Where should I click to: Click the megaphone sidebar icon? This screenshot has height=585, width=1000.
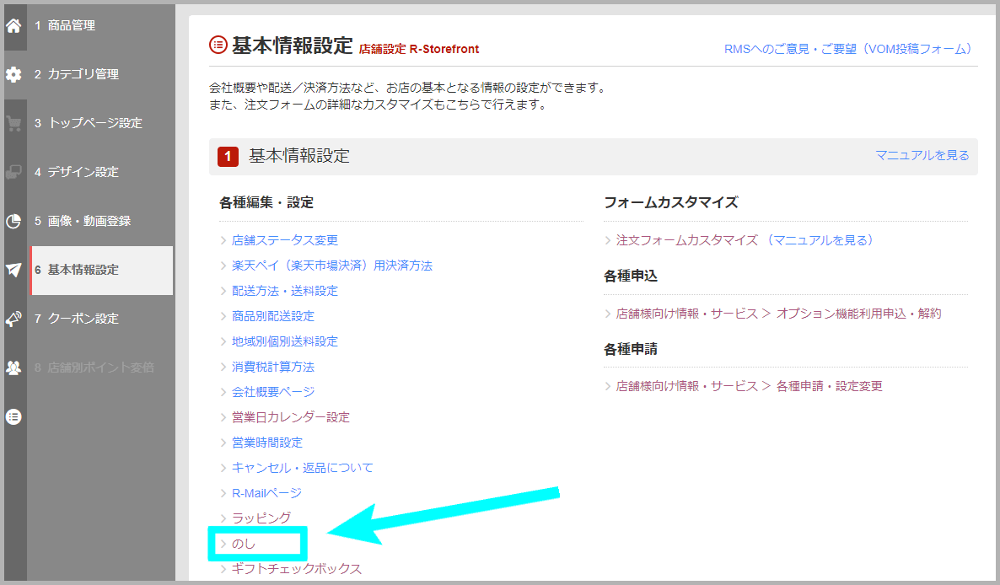(x=13, y=319)
